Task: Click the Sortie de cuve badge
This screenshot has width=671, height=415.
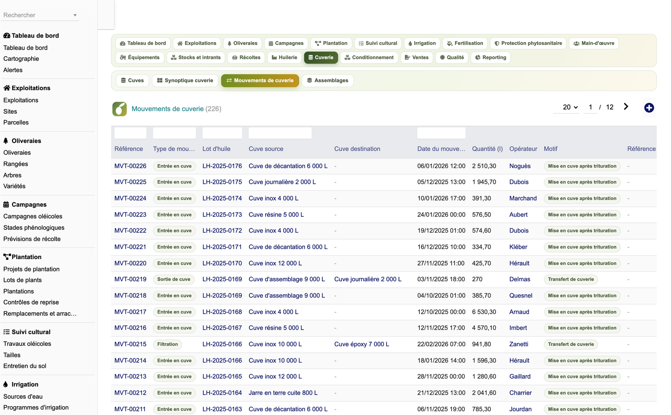Action: (174, 279)
